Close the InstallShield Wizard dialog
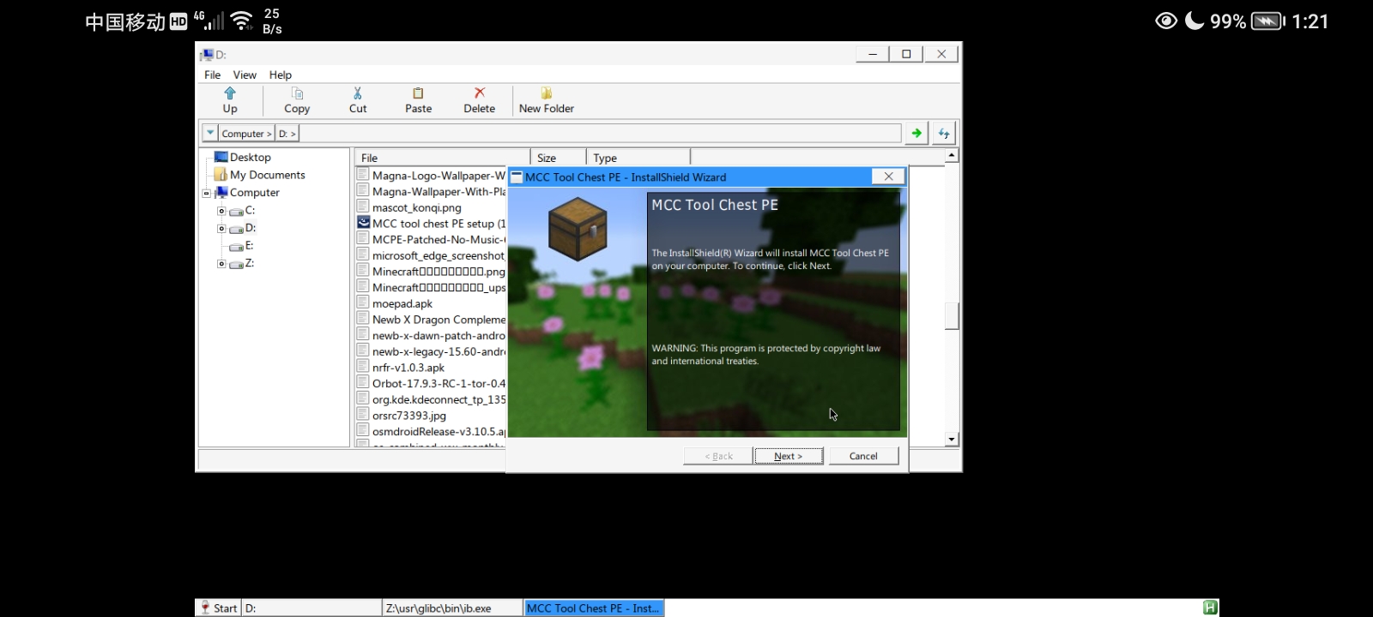 point(888,177)
